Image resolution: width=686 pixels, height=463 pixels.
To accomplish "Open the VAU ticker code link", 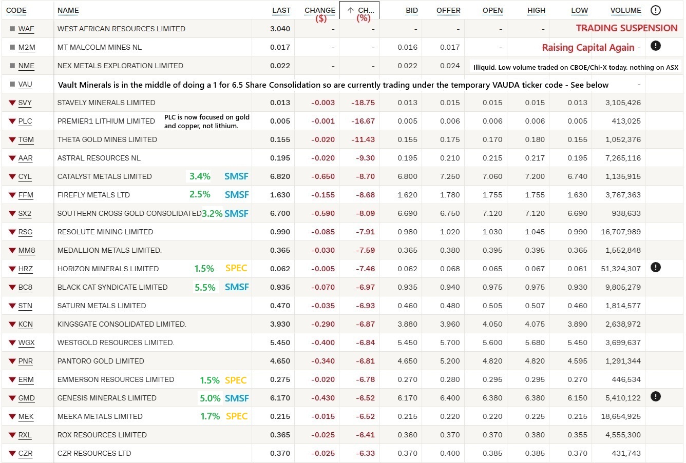I will click(x=25, y=84).
